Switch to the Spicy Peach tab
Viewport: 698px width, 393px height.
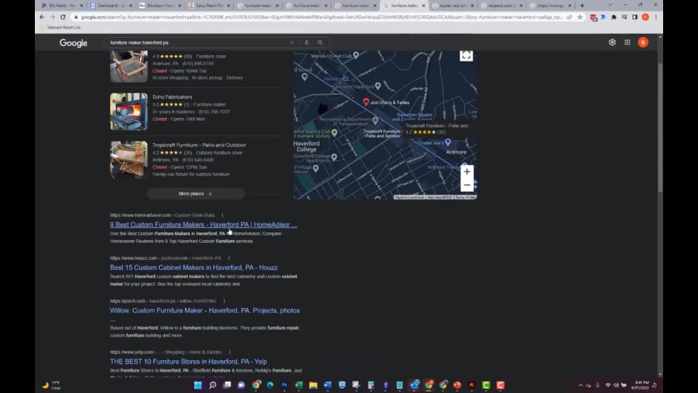[x=209, y=6]
